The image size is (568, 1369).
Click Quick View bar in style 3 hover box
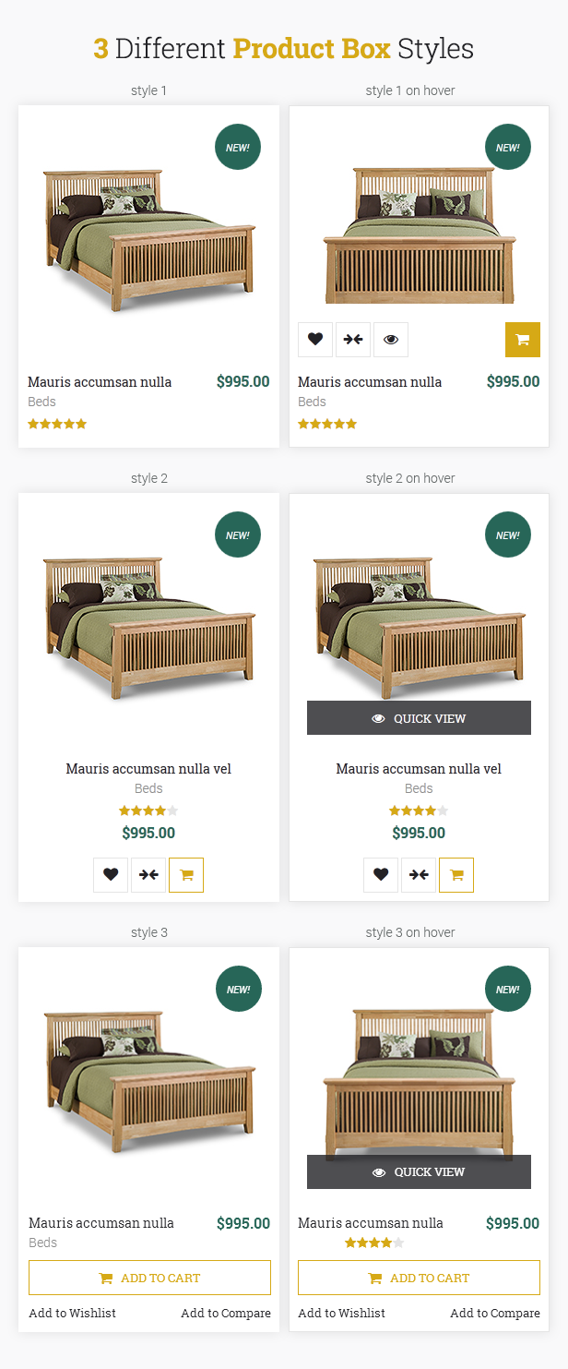click(x=419, y=1172)
